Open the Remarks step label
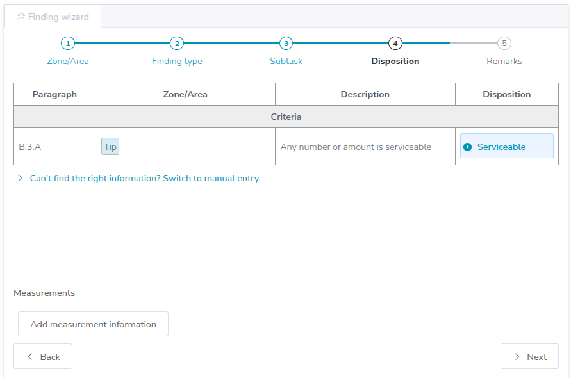Viewport: 571px width, 378px height. 504,62
